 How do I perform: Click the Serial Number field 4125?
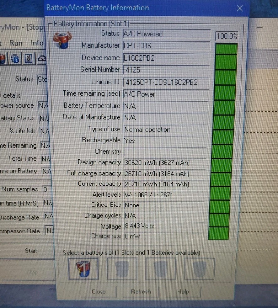[x=166, y=70]
